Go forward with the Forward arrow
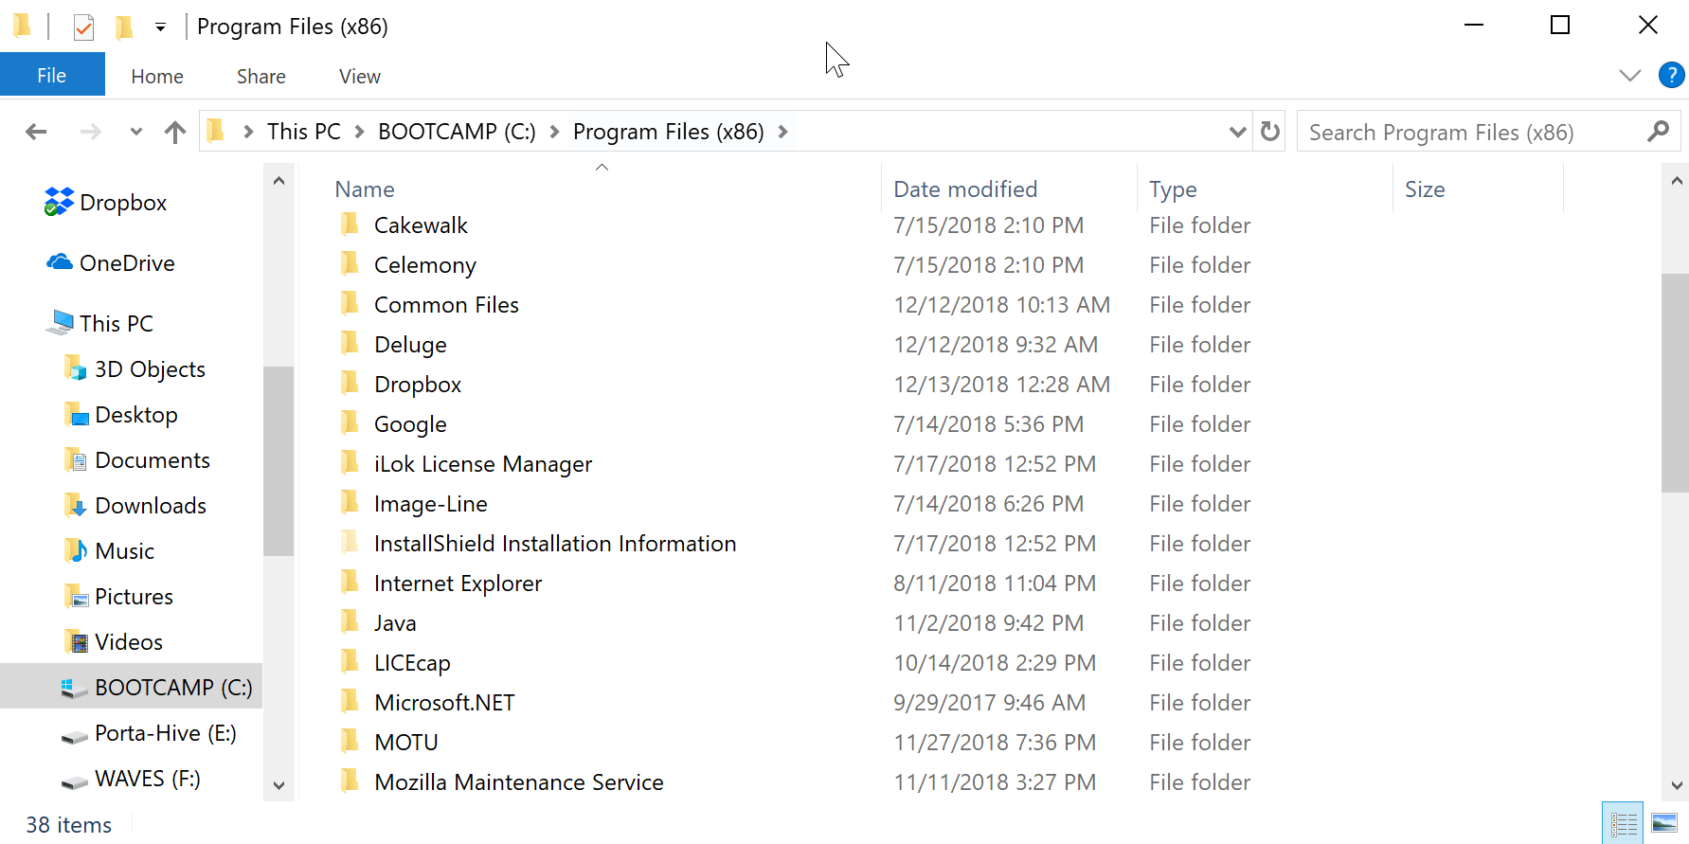The height and width of the screenshot is (844, 1689). click(90, 132)
